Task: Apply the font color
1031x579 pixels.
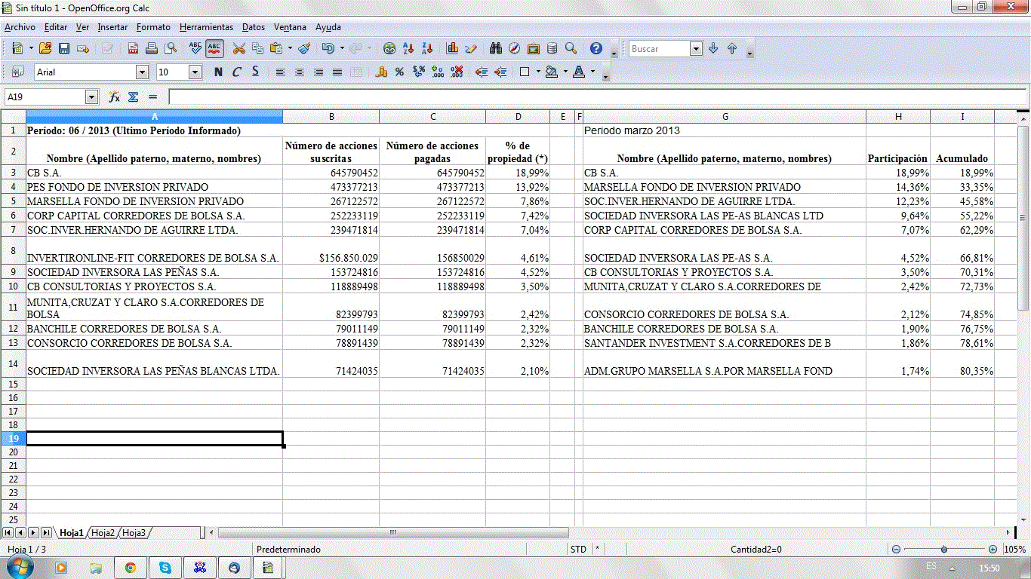Action: pos(579,72)
